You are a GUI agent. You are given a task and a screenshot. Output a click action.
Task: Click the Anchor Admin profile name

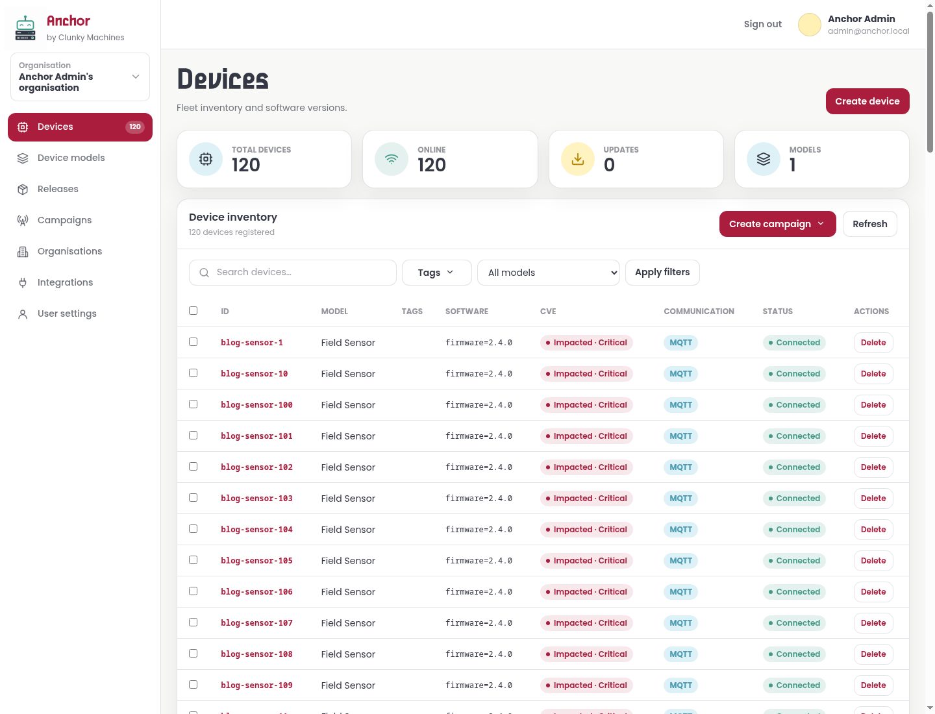[862, 19]
